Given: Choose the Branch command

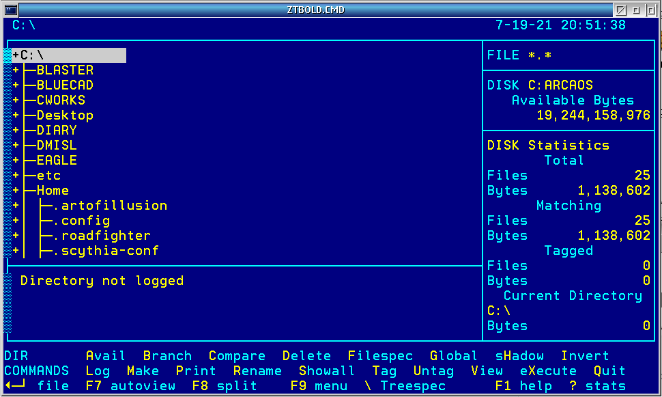Looking at the screenshot, I should point(167,356).
